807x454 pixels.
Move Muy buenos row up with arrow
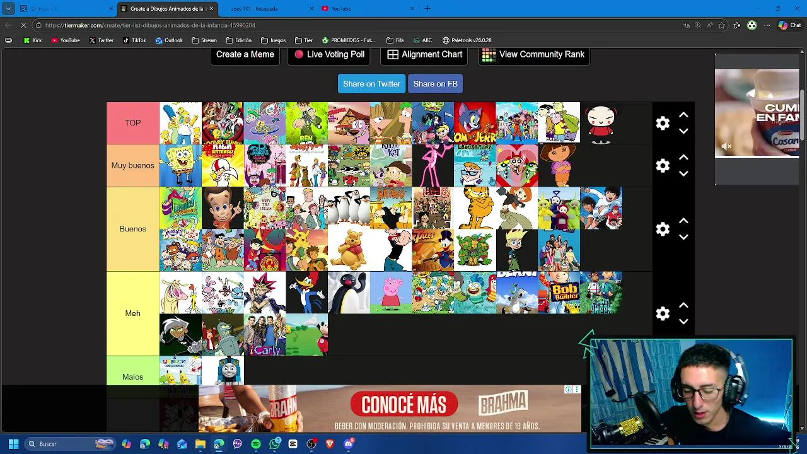pyautogui.click(x=683, y=158)
